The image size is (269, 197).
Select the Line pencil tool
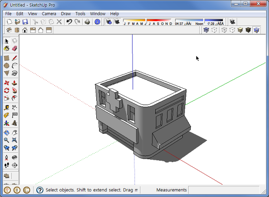point(15,58)
